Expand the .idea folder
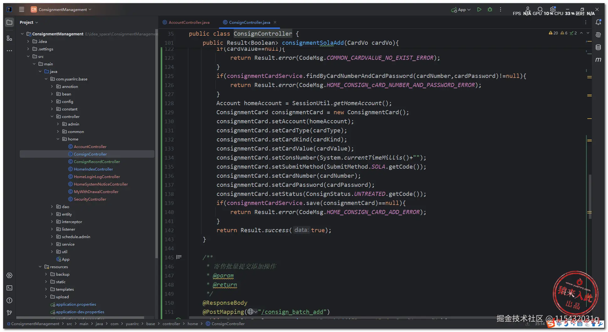 coord(28,41)
